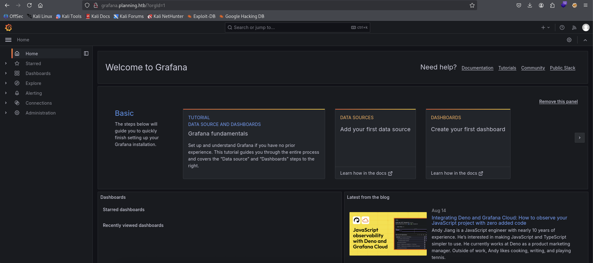Click the browser forward arrow
This screenshot has width=593, height=263.
18,5
